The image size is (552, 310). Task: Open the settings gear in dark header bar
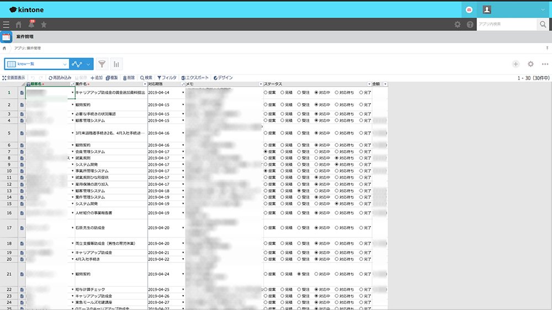click(457, 24)
